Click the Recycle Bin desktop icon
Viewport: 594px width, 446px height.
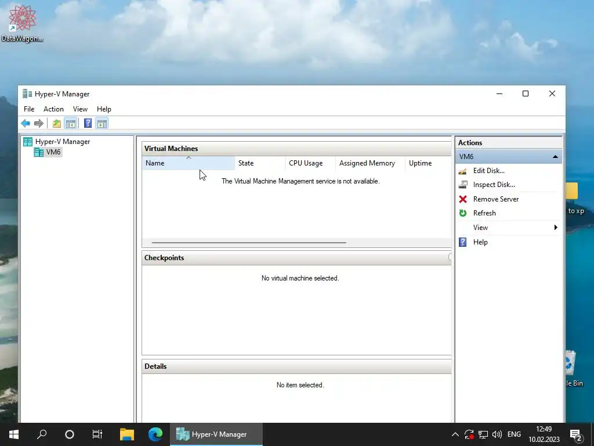(x=573, y=368)
